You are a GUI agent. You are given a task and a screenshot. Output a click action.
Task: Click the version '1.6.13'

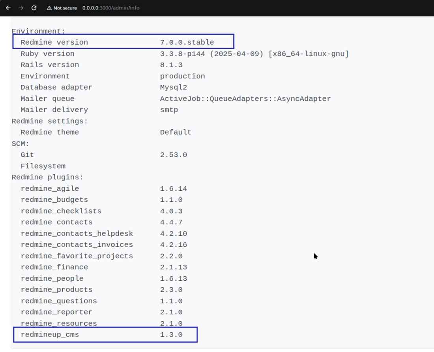point(174,278)
